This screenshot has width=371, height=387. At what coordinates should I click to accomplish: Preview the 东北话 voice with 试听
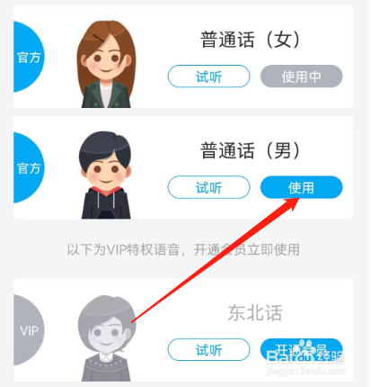pyautogui.click(x=208, y=349)
